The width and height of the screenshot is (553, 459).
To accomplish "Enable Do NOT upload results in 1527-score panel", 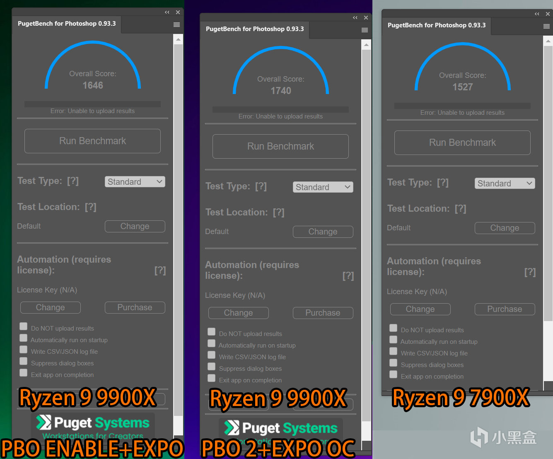I will (394, 328).
